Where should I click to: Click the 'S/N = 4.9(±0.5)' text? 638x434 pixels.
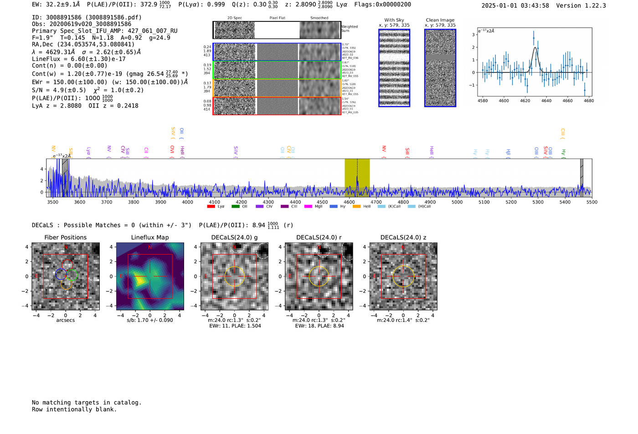[x=59, y=90]
